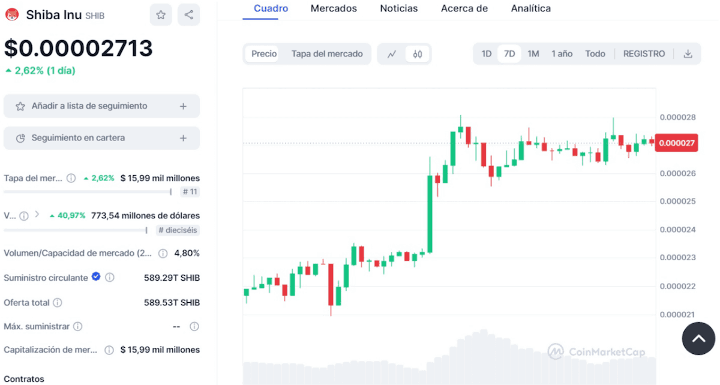The height and width of the screenshot is (385, 720).
Task: Expand volume row chevron arrow
Action: click(37, 214)
